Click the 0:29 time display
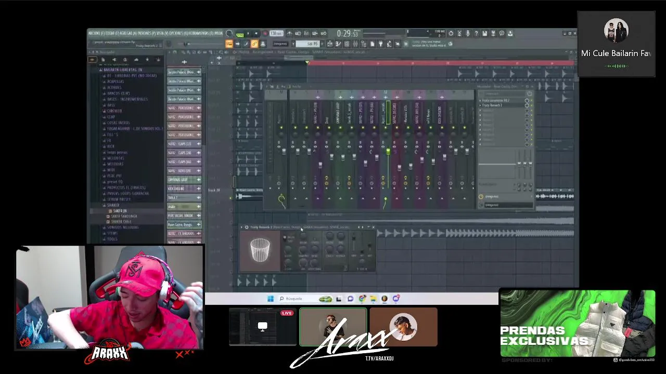The image size is (666, 374). (348, 33)
